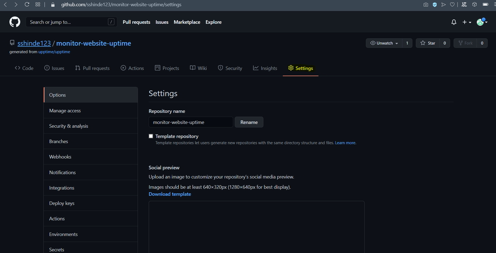Click the repository name input field
The image size is (496, 253).
(x=191, y=122)
